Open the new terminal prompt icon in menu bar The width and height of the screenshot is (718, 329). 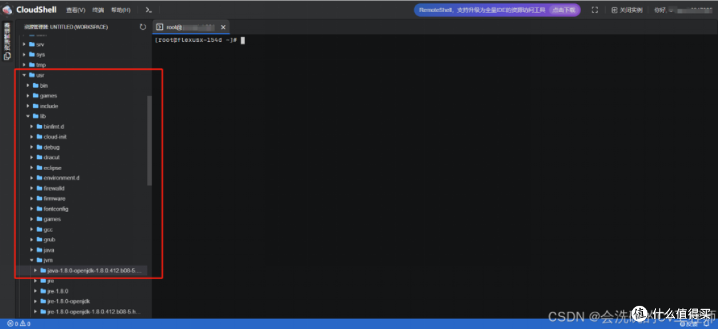tap(148, 9)
